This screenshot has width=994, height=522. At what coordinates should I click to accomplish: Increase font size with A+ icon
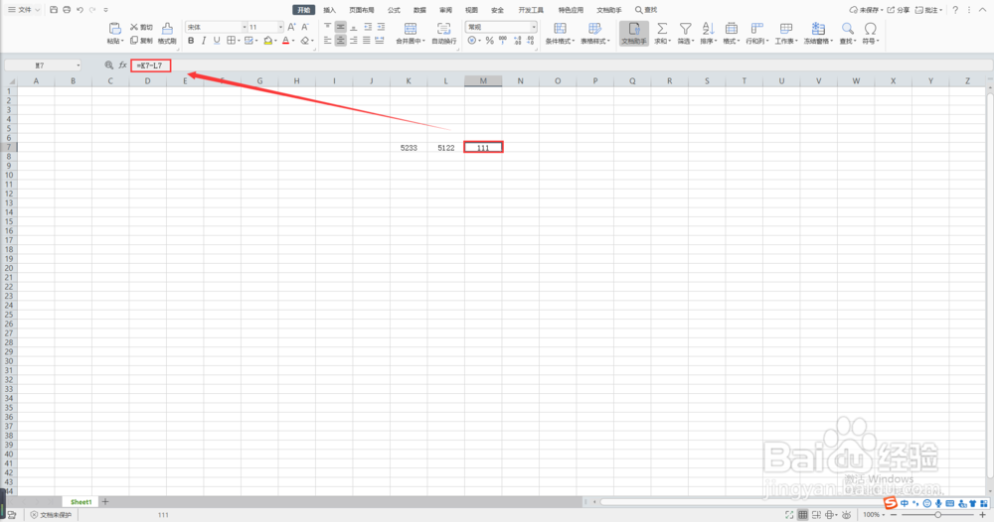[x=291, y=27]
